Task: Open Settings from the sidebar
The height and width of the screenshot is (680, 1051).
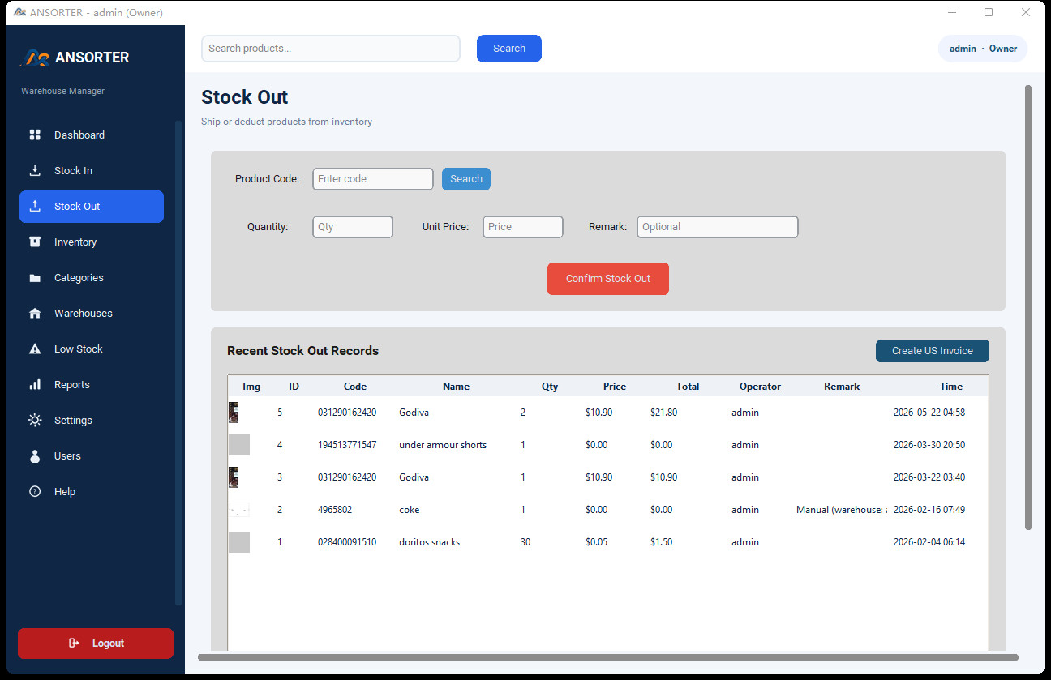Action: tap(92, 420)
